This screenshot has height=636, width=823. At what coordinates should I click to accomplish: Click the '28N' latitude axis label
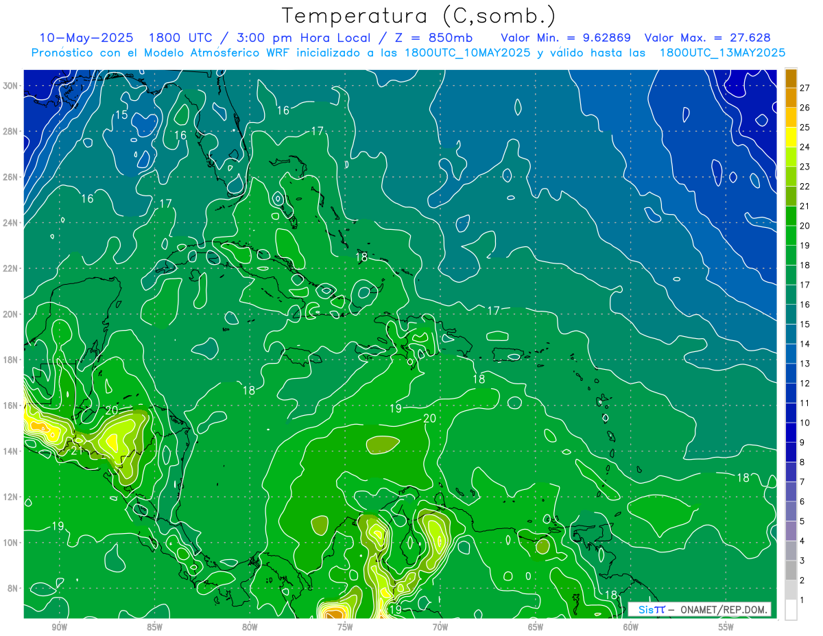pyautogui.click(x=10, y=131)
